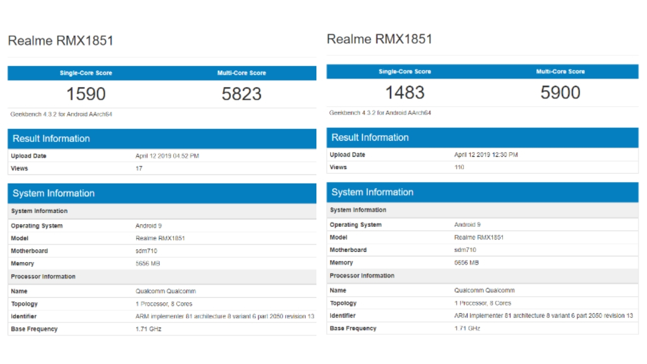Click Memory label in left panel
Viewport: 647px width, 364px height.
22,263
